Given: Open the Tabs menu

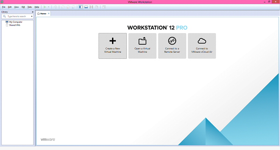Looking at the screenshot, I should (30, 7).
